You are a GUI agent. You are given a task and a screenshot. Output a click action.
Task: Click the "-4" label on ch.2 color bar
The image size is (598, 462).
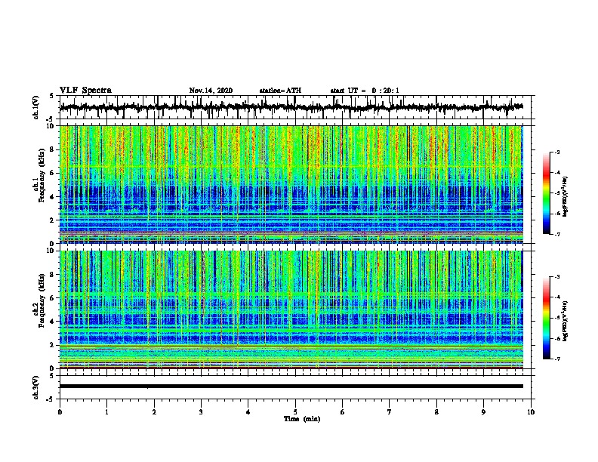pyautogui.click(x=556, y=297)
